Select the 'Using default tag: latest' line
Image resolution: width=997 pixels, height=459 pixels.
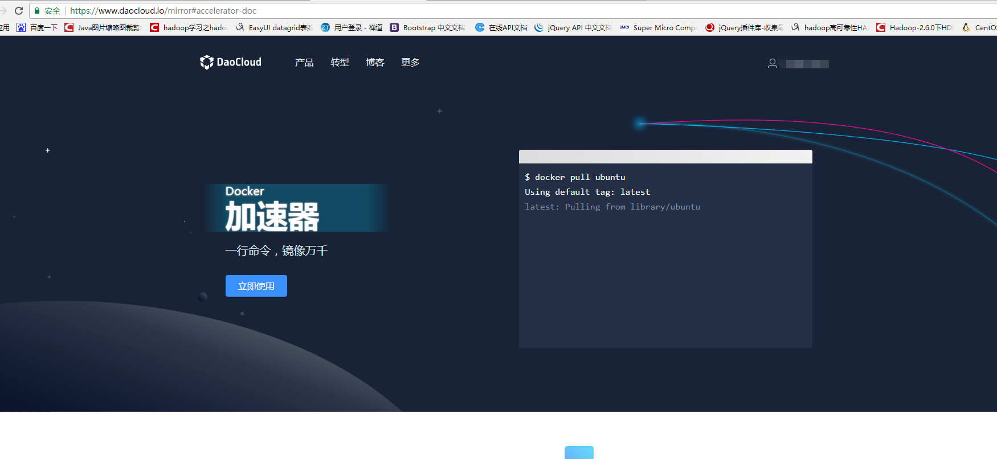point(587,192)
